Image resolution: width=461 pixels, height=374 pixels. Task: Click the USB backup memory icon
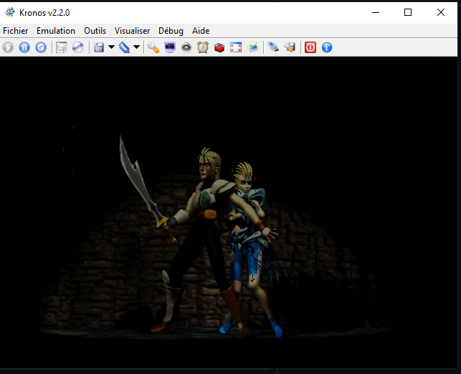click(273, 47)
